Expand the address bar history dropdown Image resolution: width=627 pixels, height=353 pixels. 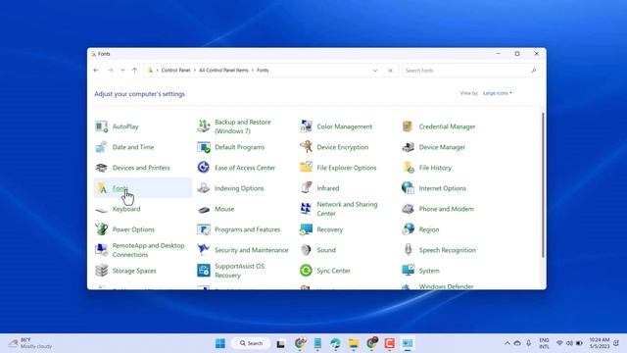click(x=375, y=71)
